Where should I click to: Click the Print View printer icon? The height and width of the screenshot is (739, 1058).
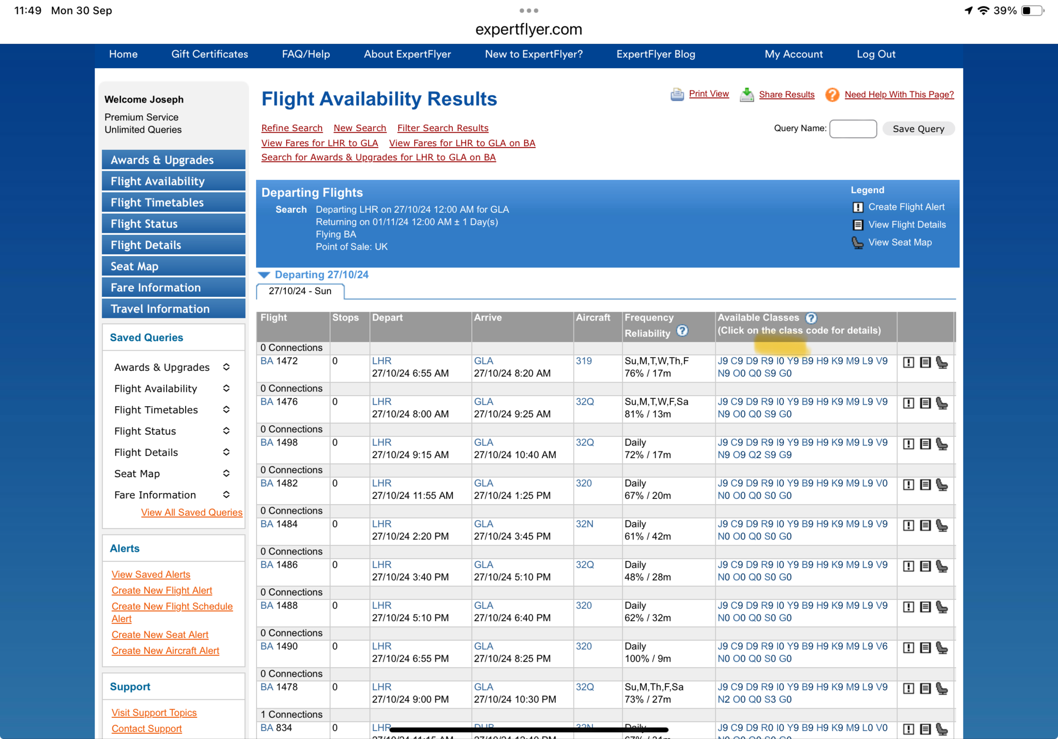677,95
